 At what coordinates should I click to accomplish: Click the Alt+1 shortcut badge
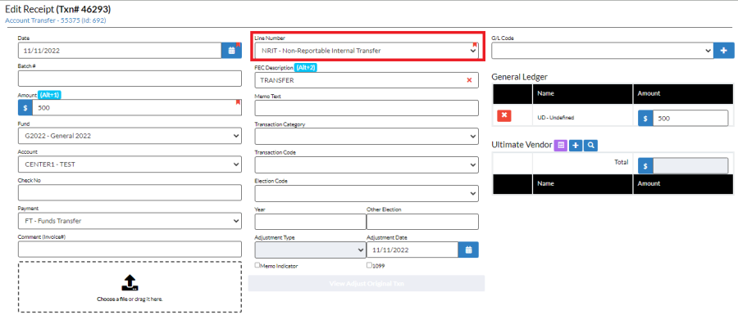point(49,95)
